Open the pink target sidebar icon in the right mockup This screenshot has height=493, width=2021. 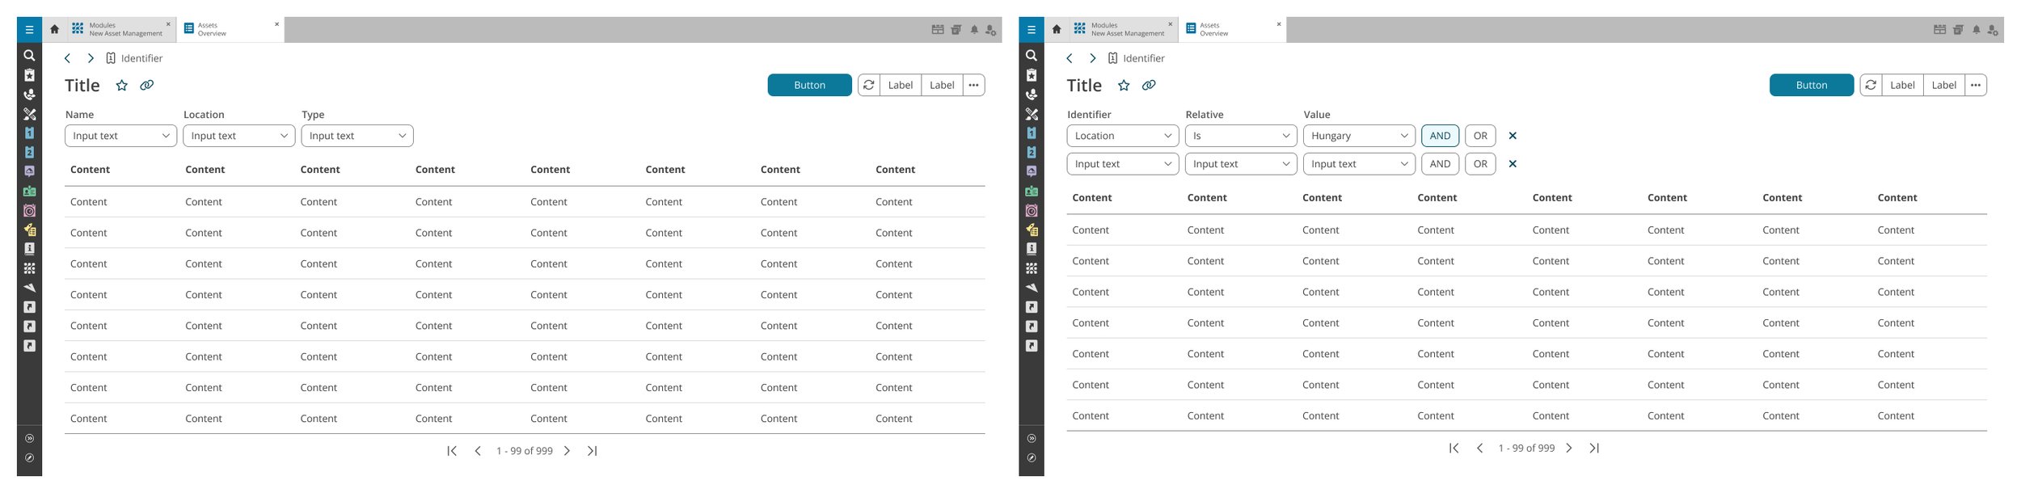pos(1031,211)
